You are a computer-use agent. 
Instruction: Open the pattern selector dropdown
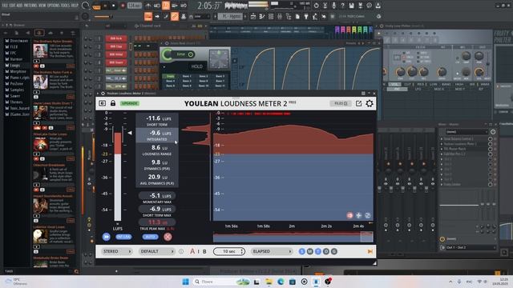(x=231, y=16)
